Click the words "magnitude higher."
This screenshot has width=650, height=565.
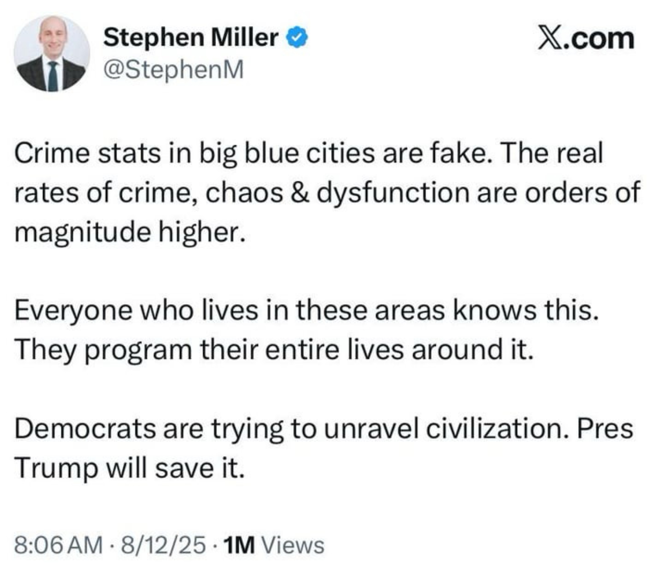(x=131, y=232)
